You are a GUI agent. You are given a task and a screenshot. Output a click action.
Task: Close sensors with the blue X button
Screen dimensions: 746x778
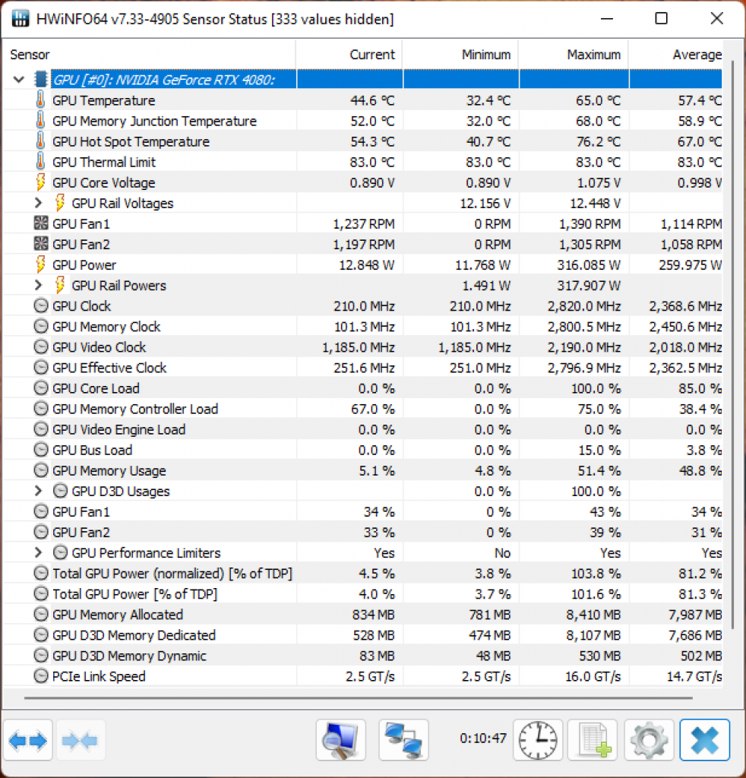704,740
